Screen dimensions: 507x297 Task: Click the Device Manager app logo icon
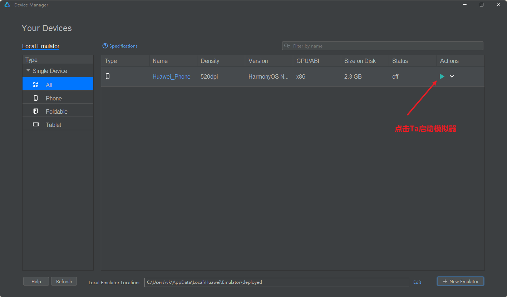tap(7, 5)
